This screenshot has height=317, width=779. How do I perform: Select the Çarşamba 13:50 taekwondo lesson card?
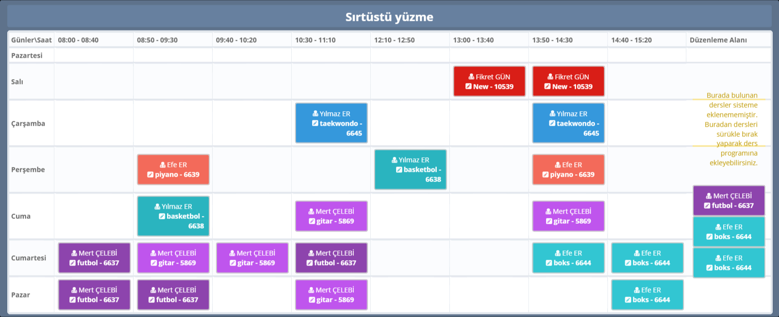tap(568, 123)
